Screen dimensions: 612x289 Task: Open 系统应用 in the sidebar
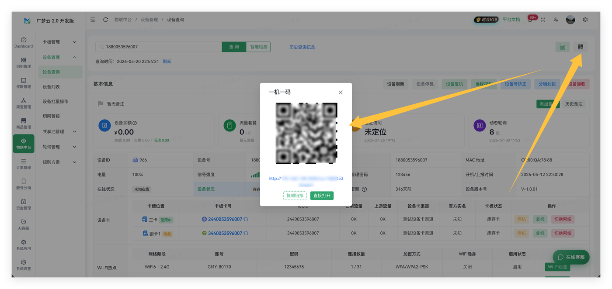(x=24, y=245)
